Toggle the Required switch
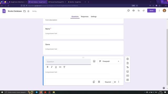This screenshot has height=94, width=168. pos(114,82)
